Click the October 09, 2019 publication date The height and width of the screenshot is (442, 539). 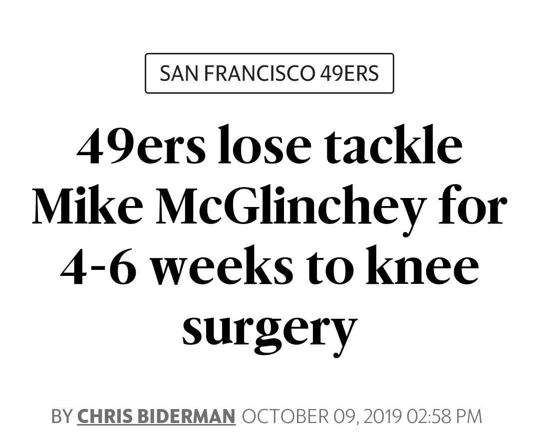pyautogui.click(x=322, y=416)
